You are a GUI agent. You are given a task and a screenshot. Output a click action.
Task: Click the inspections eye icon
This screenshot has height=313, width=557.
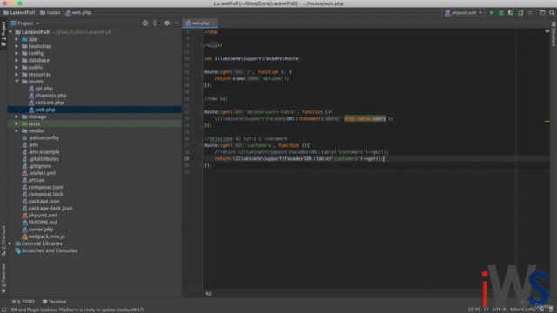[547, 31]
